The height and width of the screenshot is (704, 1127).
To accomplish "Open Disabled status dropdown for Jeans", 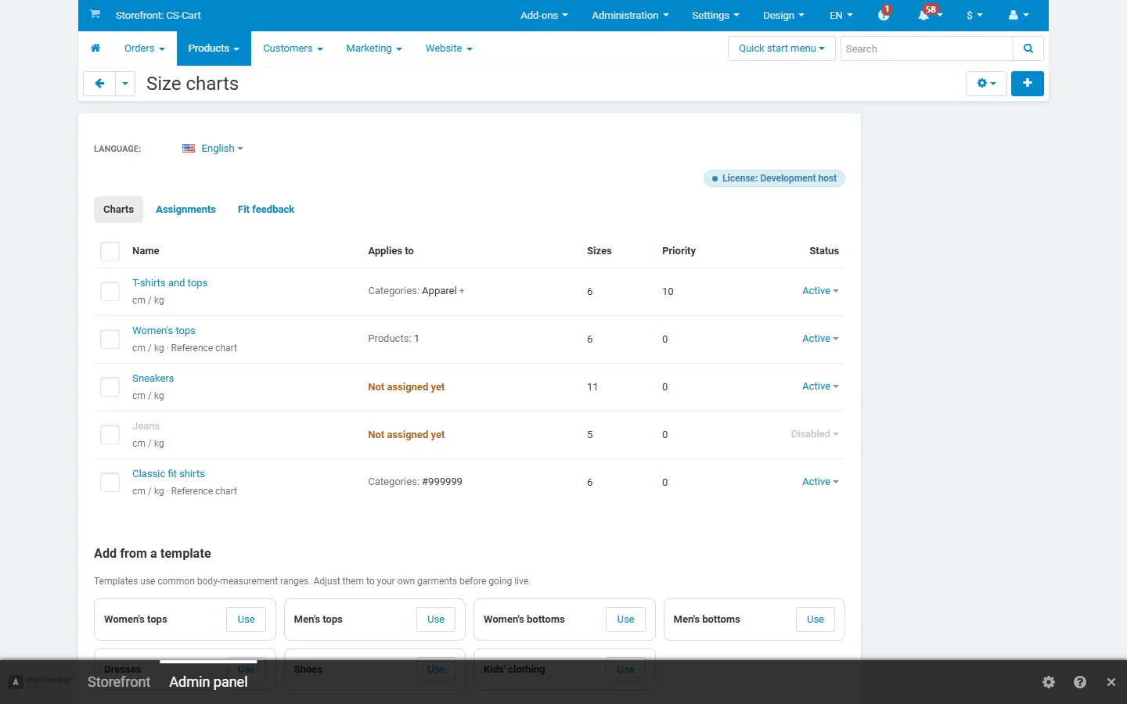I will tap(815, 434).
